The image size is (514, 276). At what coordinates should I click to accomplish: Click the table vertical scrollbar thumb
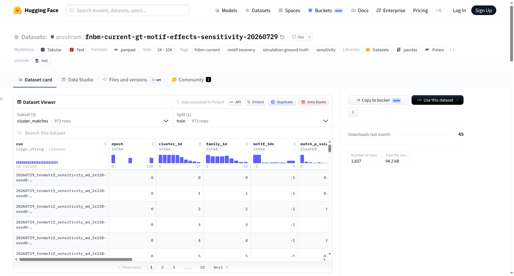coord(330,148)
